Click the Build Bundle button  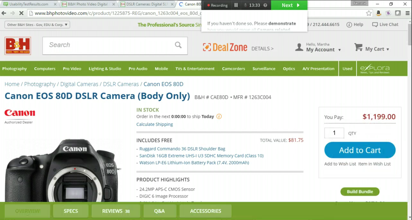pos(360,192)
